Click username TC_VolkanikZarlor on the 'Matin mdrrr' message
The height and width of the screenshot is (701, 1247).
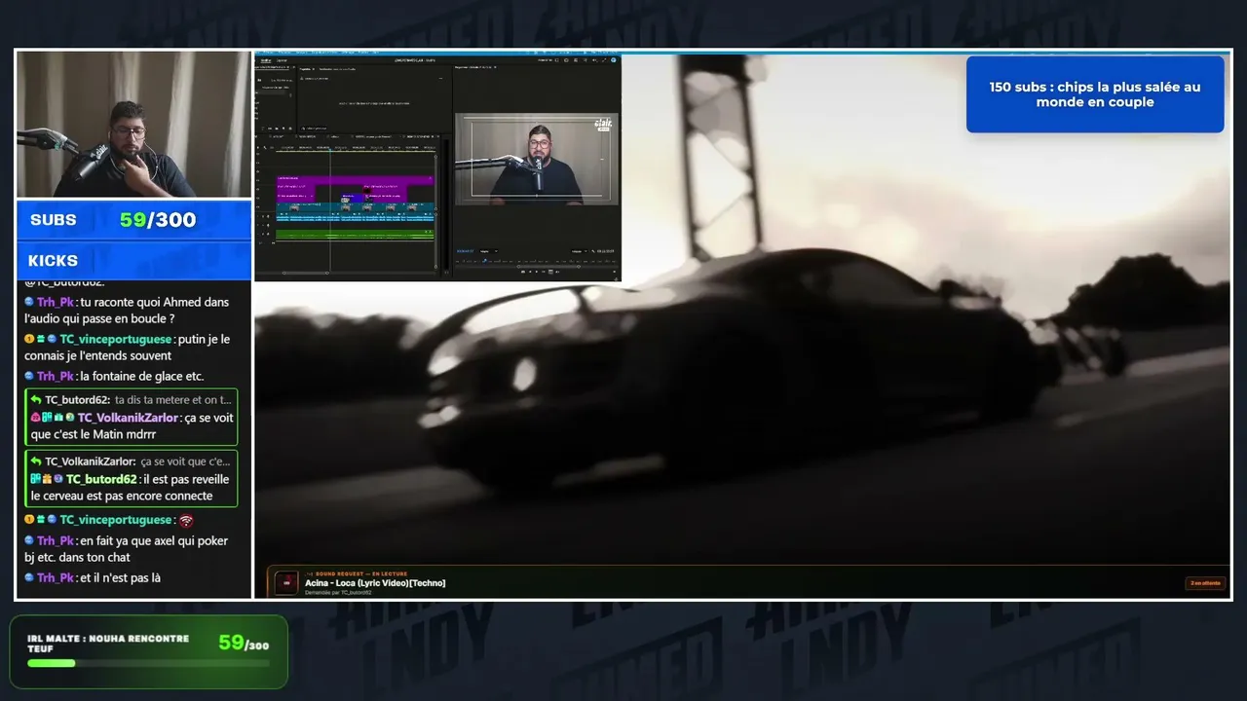pos(129,418)
